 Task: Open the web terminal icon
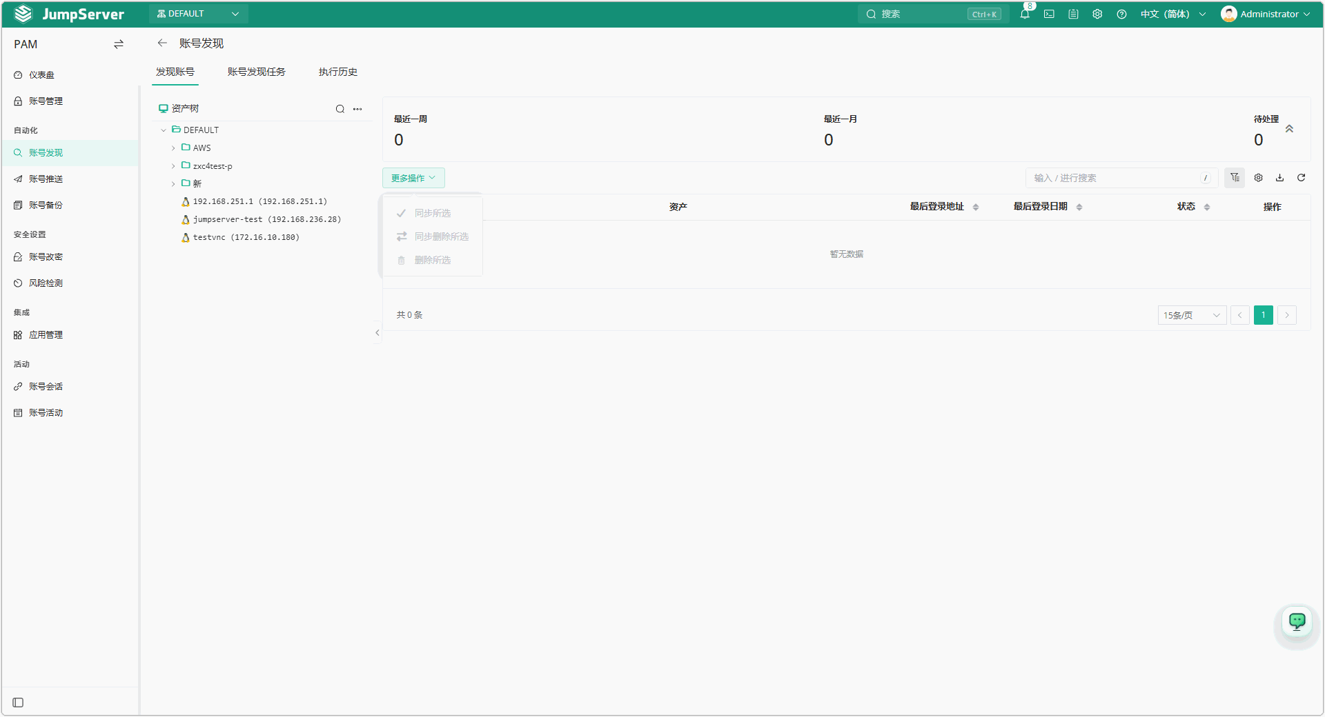coord(1049,14)
